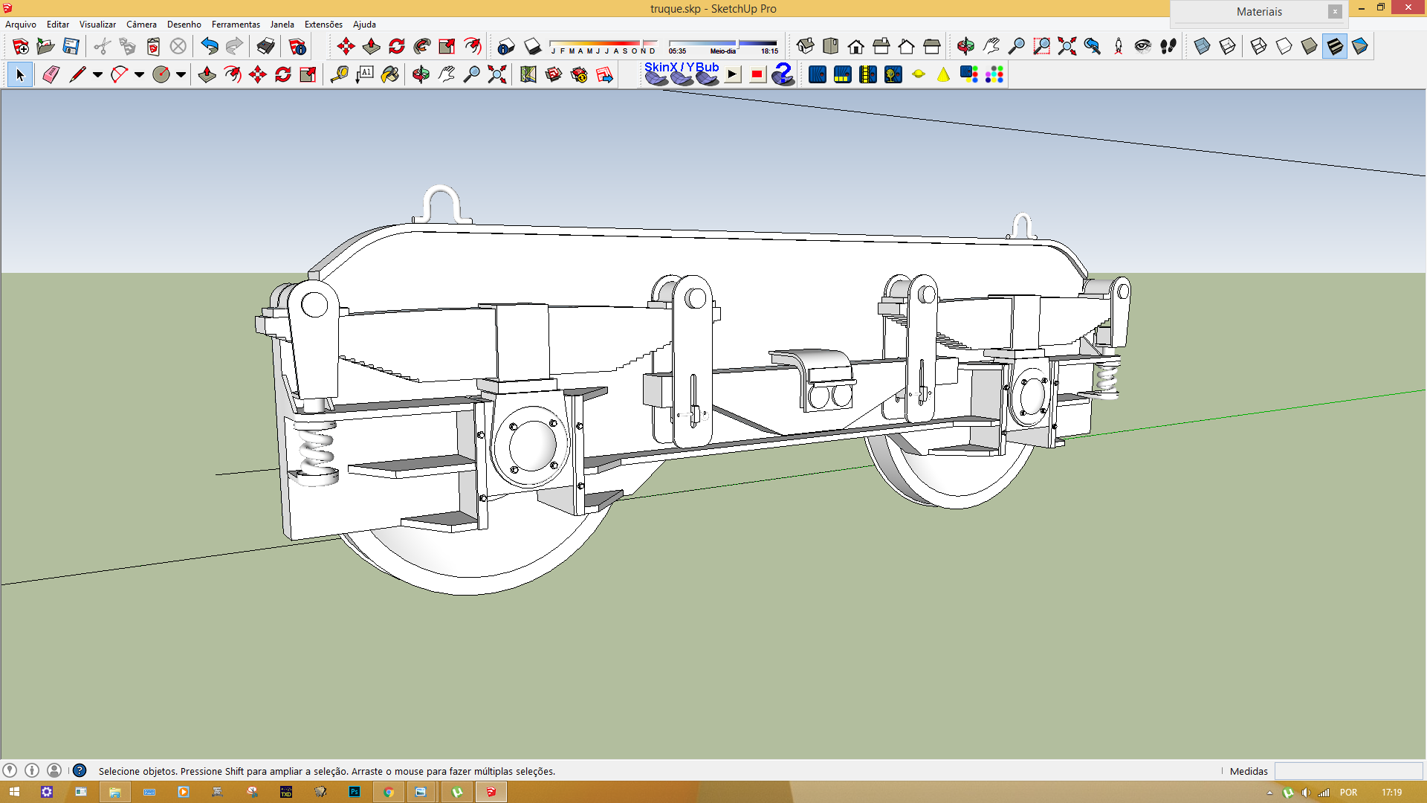The width and height of the screenshot is (1427, 803).
Task: Click the Orbit tool in lower toolbar
Action: (421, 74)
